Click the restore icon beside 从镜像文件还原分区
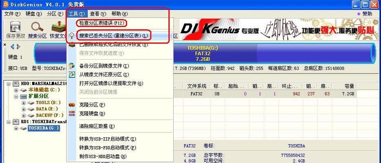 click(72, 75)
